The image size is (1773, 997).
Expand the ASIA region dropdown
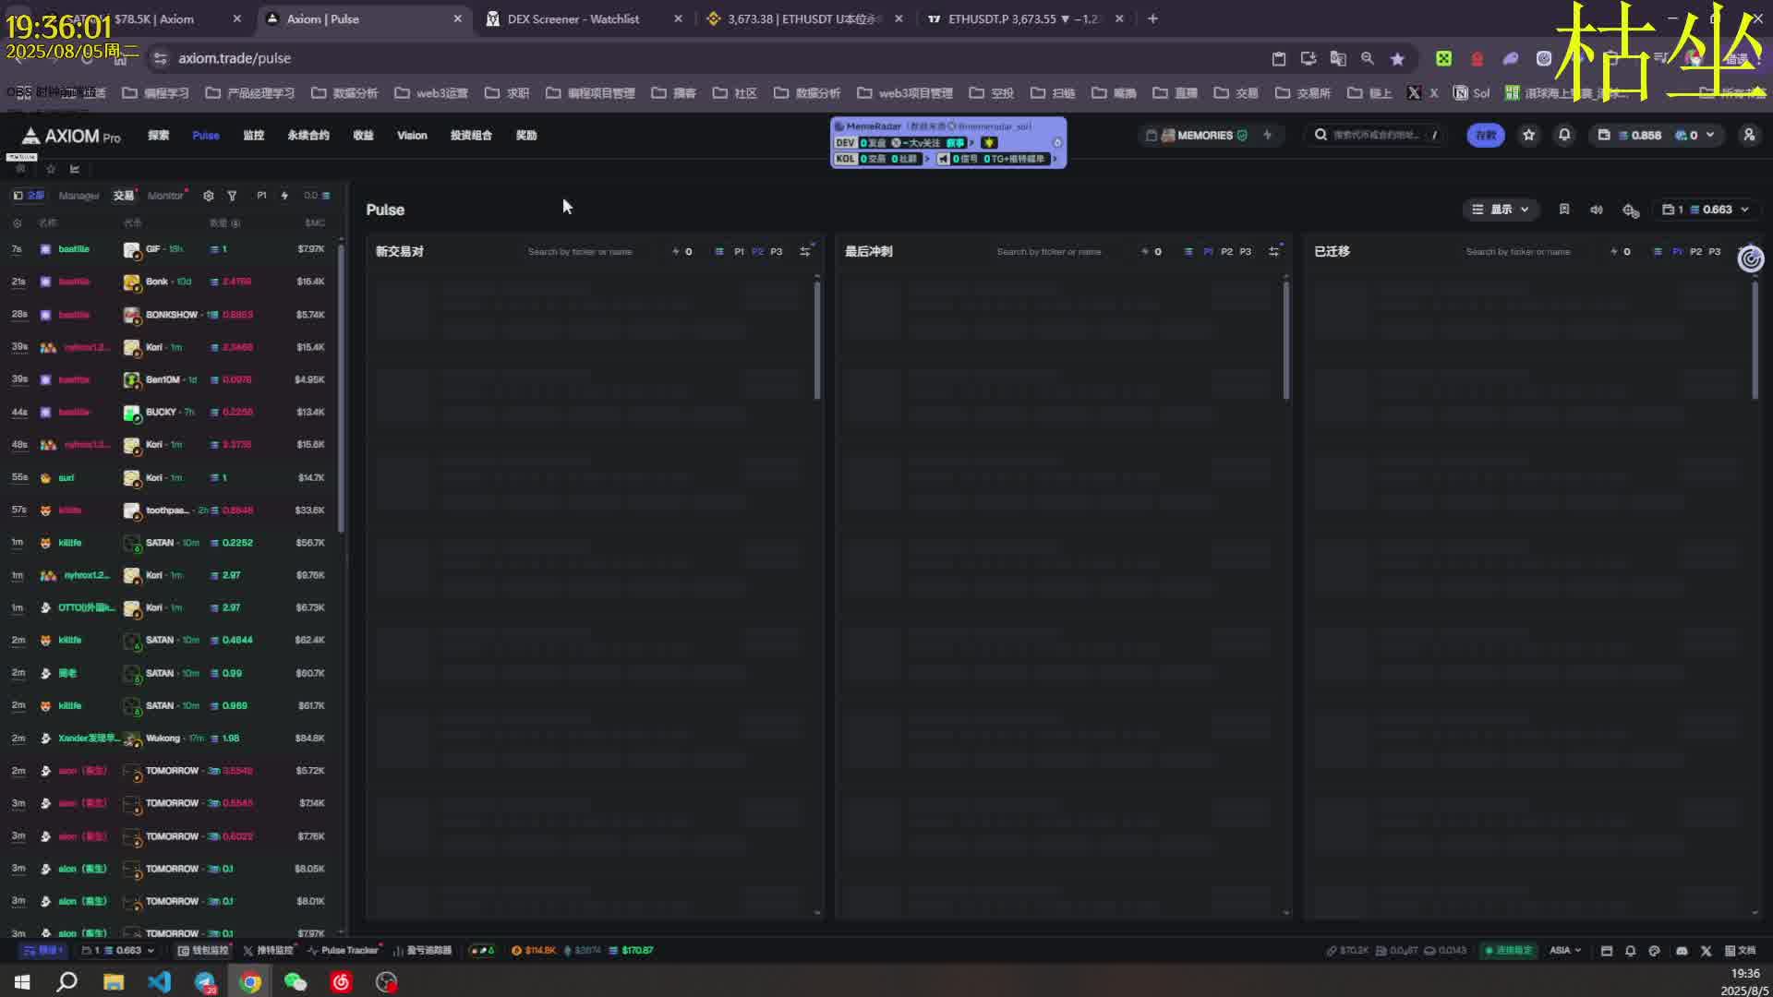point(1565,951)
